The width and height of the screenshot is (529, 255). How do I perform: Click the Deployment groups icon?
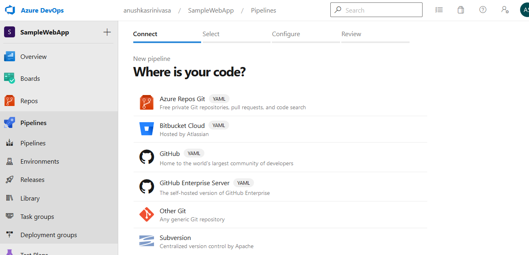9,235
